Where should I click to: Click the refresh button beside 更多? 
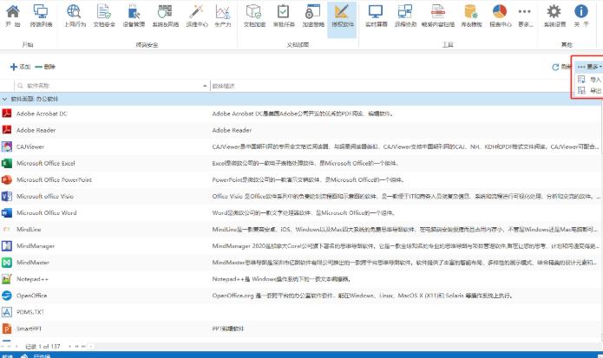(556, 67)
